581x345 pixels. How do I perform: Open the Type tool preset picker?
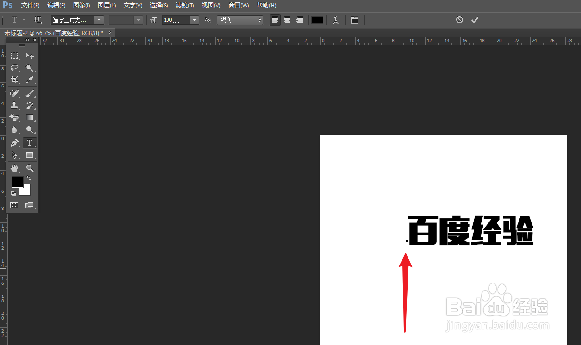(x=17, y=20)
